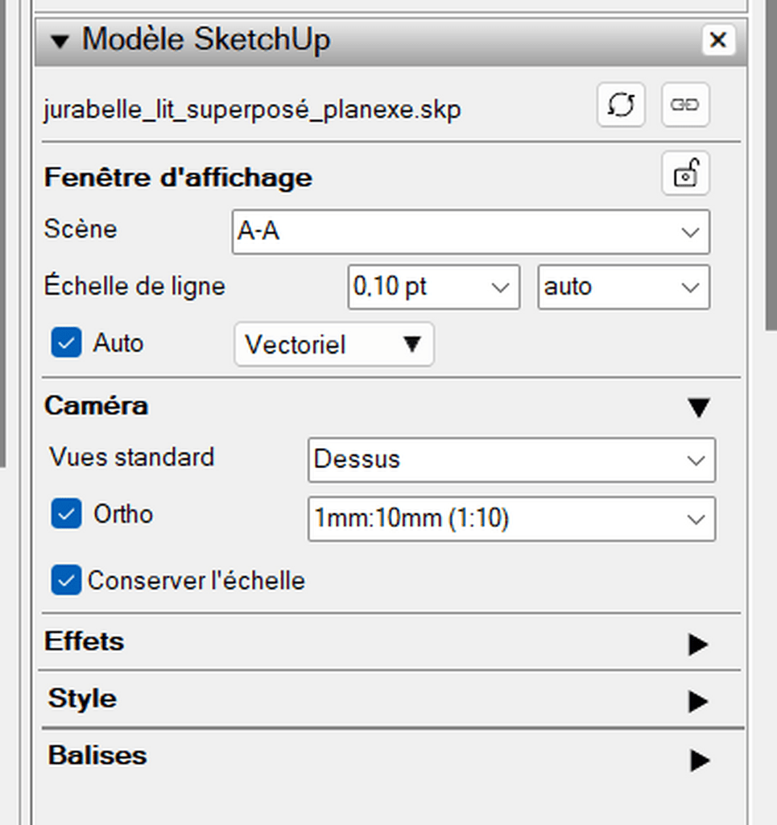Screen dimensions: 777x825
Task: Open the auto line scale dropdown
Action: coord(623,288)
